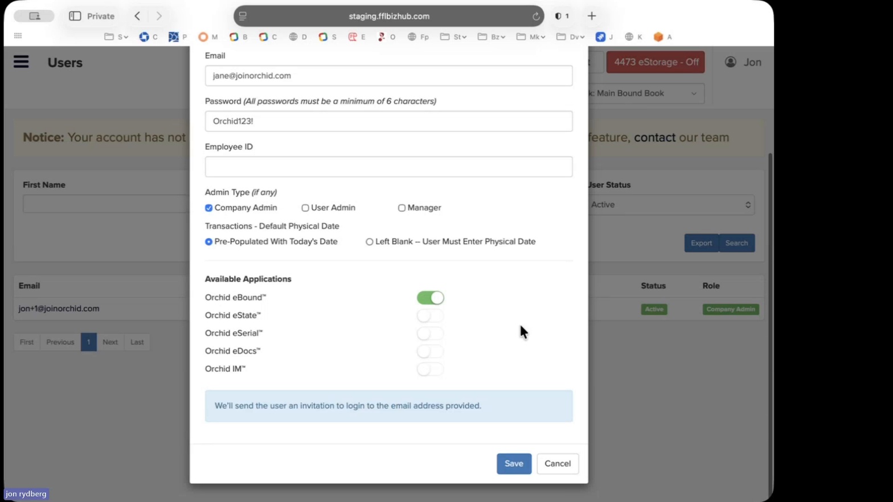Screen dimensions: 893x502
Task: Expand the Dv bookmarks folder
Action: pyautogui.click(x=570, y=37)
